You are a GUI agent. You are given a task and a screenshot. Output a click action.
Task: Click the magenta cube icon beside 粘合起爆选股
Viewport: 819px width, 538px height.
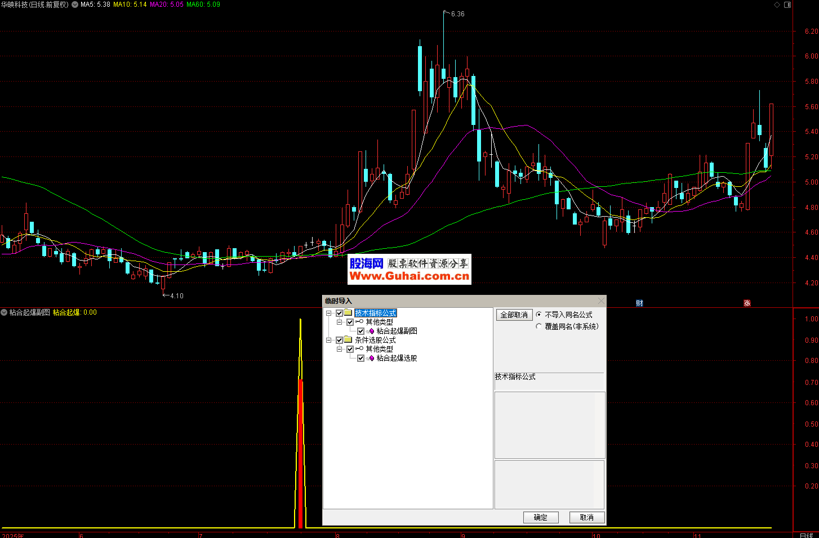point(371,358)
